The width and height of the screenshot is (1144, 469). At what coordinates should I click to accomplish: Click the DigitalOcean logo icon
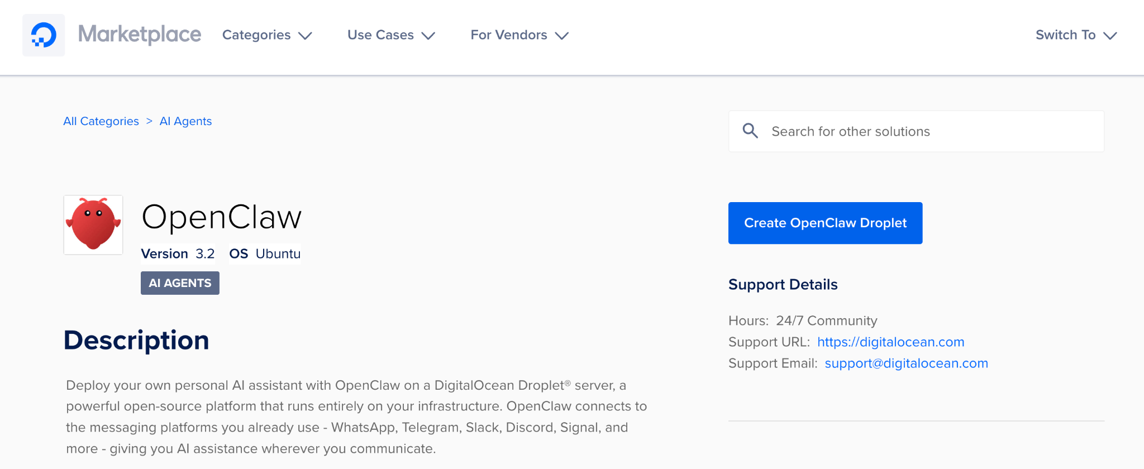[x=44, y=35]
